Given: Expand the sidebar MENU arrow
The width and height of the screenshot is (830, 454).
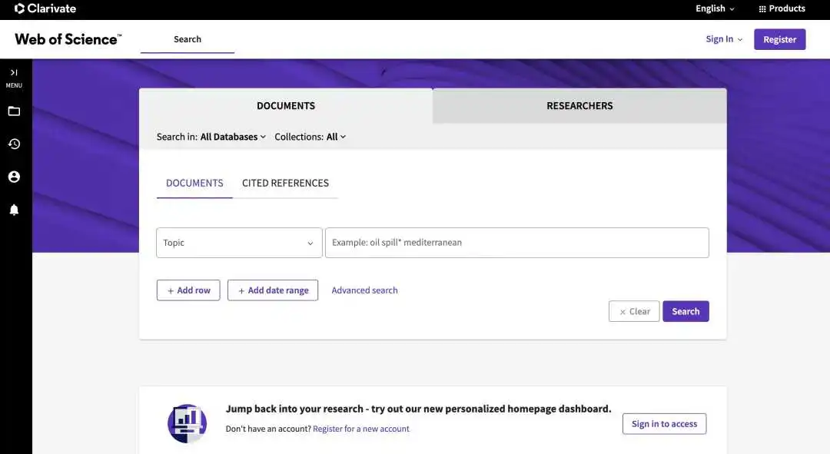Looking at the screenshot, I should [x=15, y=72].
